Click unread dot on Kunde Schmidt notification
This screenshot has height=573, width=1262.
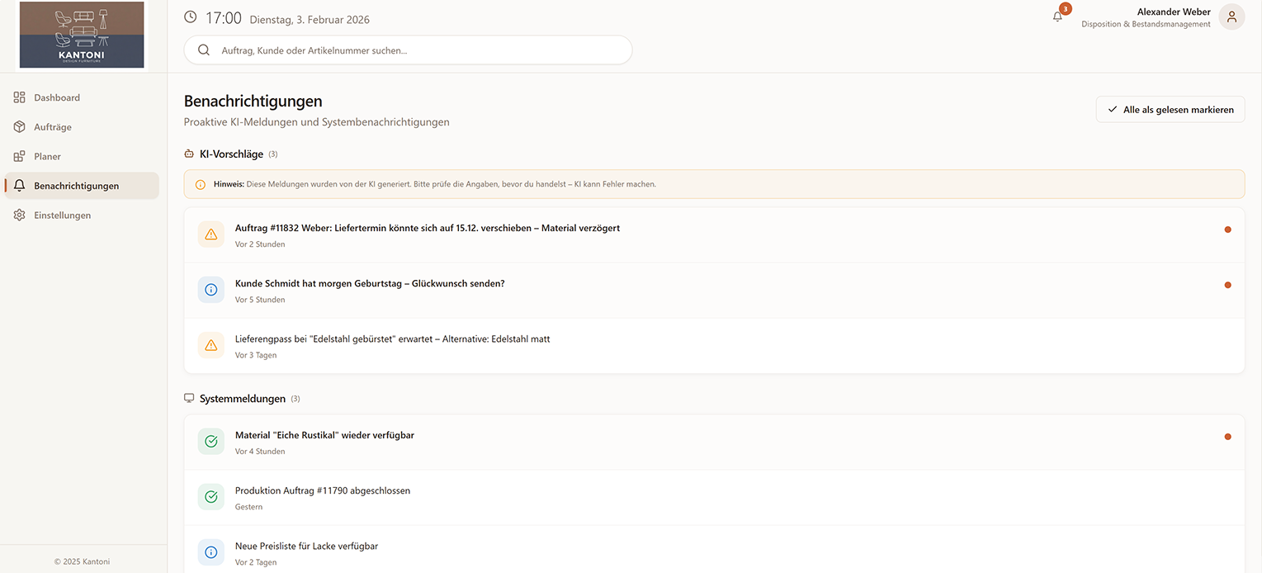(1227, 285)
